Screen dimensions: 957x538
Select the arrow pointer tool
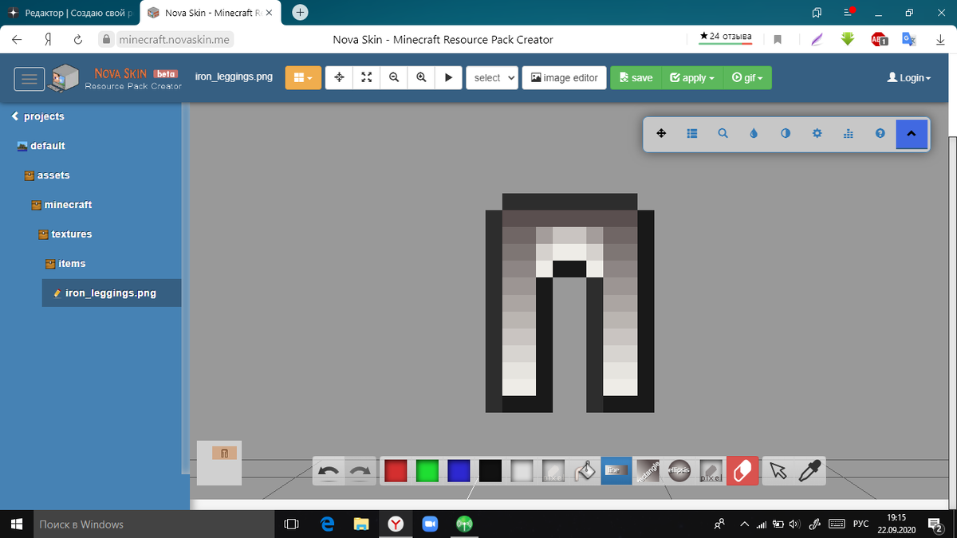tap(779, 471)
